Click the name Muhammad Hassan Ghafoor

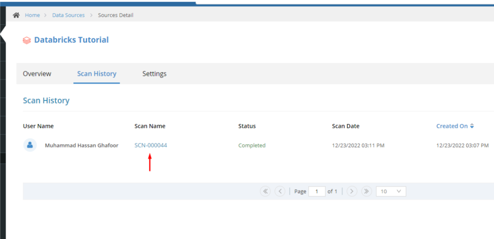pos(82,145)
